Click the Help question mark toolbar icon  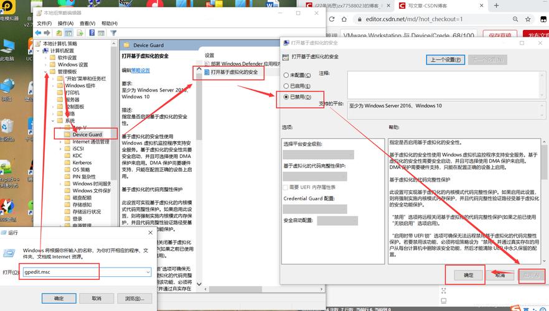click(93, 33)
